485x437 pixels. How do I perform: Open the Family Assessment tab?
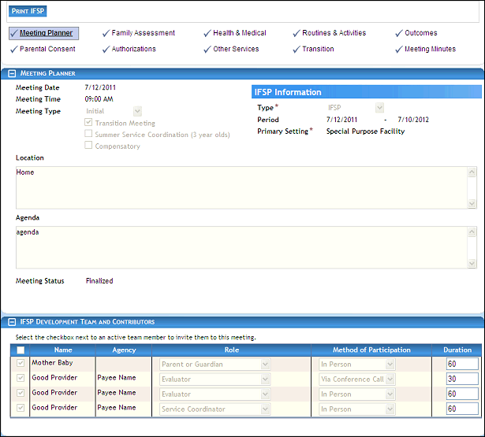(x=143, y=33)
